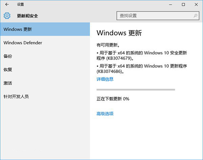203x160 pixels.
Task: Click the settings gear icon
Action: 7,16
